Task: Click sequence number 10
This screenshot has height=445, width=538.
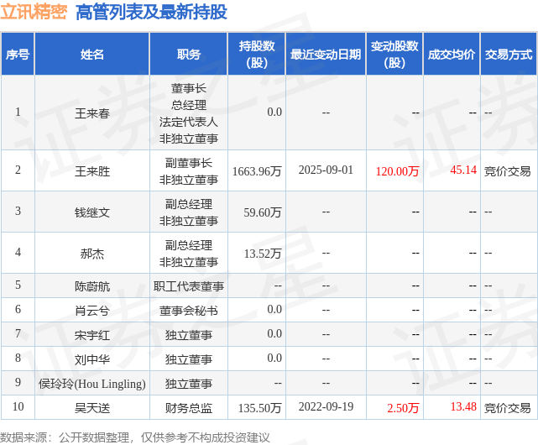Action: click(18, 406)
